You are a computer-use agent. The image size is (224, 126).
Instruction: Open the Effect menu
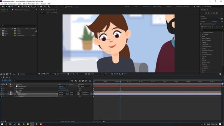pyautogui.click(x=25, y=4)
